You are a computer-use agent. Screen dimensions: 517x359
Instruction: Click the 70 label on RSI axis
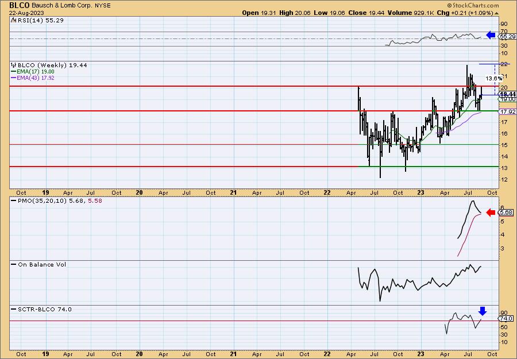[504, 32]
